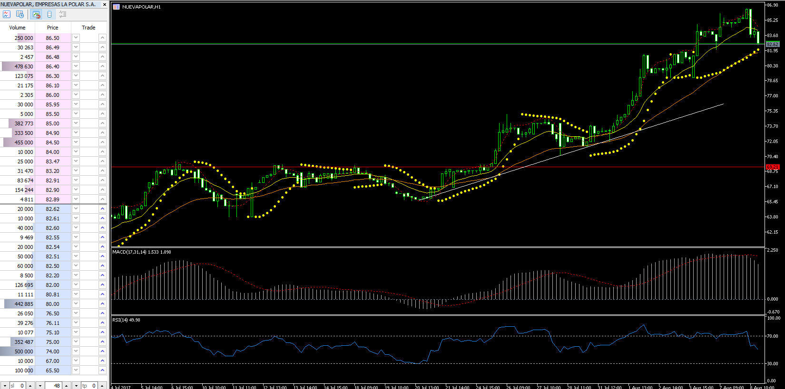Click the Trade column header
Image resolution: width=785 pixels, height=389 pixels.
(88, 28)
